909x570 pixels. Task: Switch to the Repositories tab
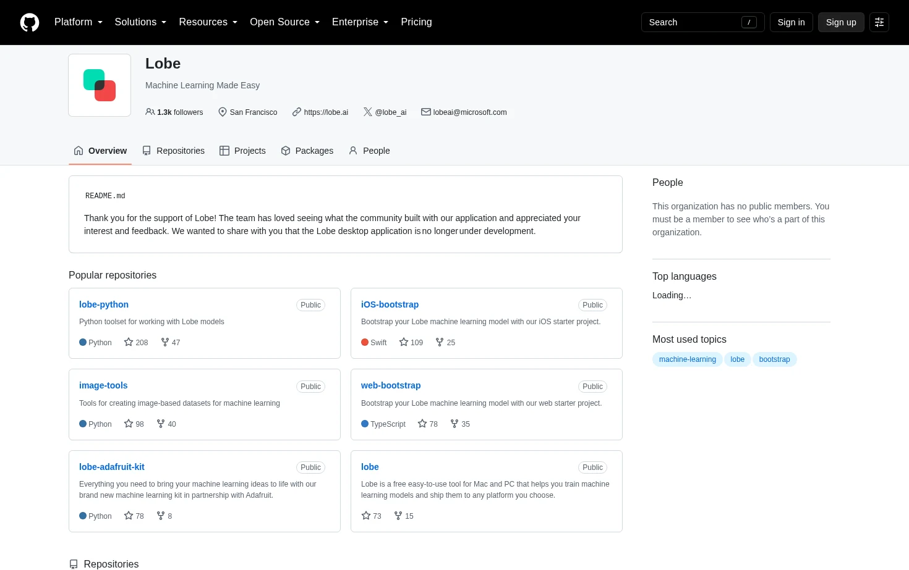point(173,151)
